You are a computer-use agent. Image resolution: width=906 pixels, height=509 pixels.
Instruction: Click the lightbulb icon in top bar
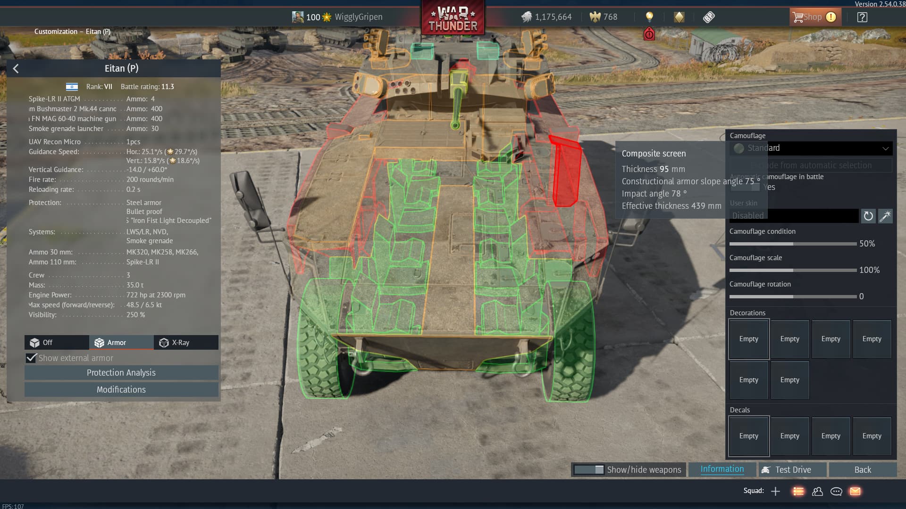click(x=649, y=17)
